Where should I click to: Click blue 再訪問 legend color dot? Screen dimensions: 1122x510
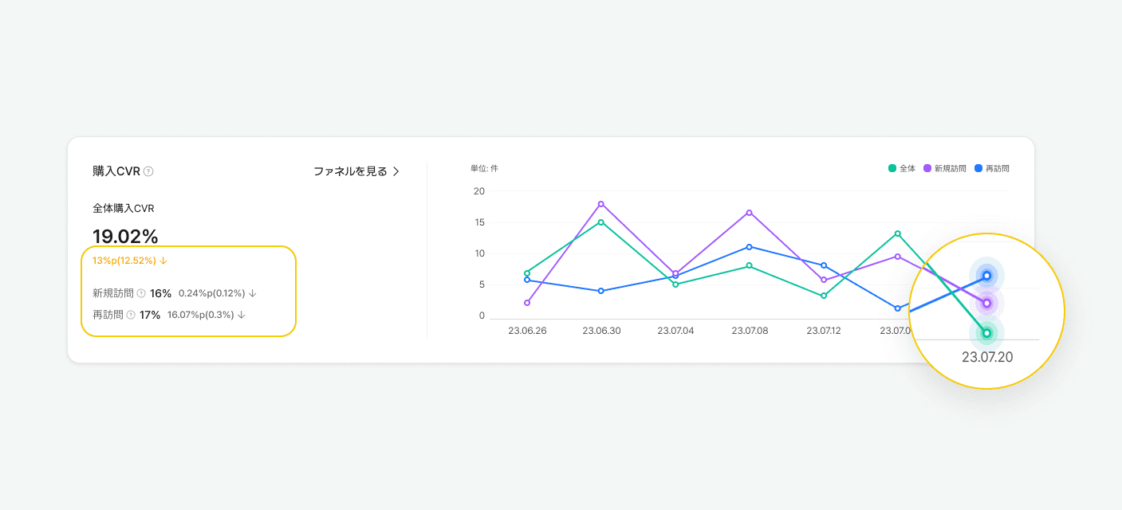pos(978,168)
